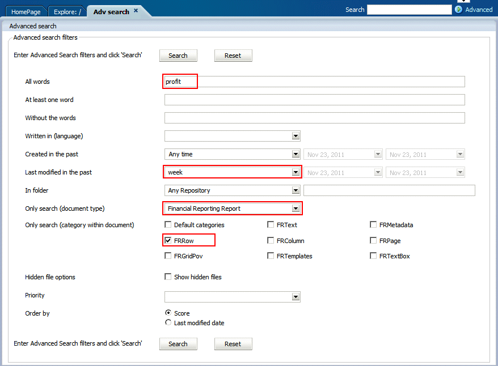Tick the FRMetadata checkbox
Image resolution: width=498 pixels, height=366 pixels.
[x=373, y=225]
